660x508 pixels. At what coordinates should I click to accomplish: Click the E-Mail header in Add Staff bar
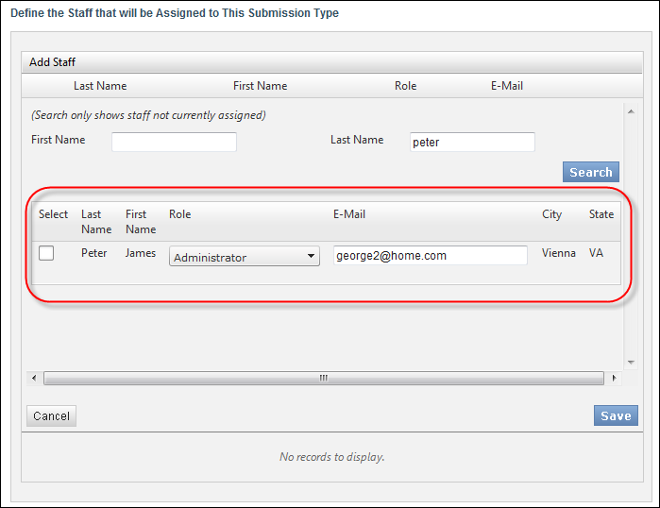pyautogui.click(x=507, y=86)
